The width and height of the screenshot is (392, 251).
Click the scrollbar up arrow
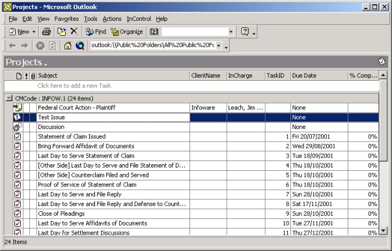click(x=384, y=75)
